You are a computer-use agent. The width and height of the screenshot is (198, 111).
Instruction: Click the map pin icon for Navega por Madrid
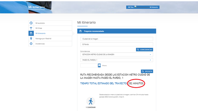31,39
